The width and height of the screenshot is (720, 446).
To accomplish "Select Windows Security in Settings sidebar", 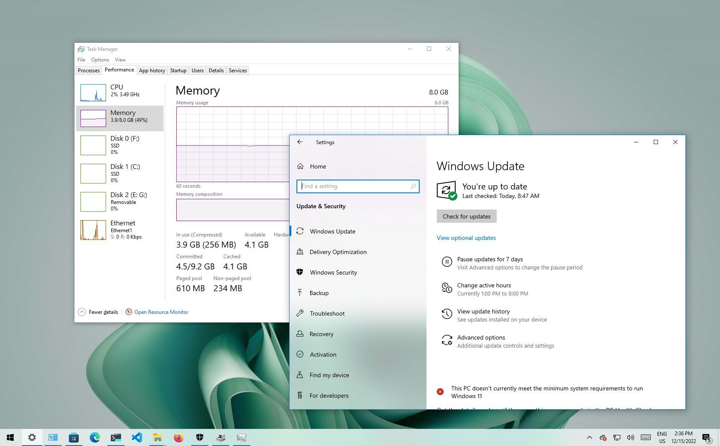I will click(x=334, y=272).
